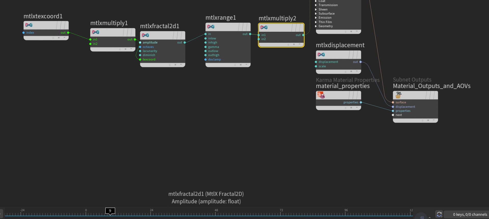Click the out connector of mtlxmultiply2

tap(303, 35)
